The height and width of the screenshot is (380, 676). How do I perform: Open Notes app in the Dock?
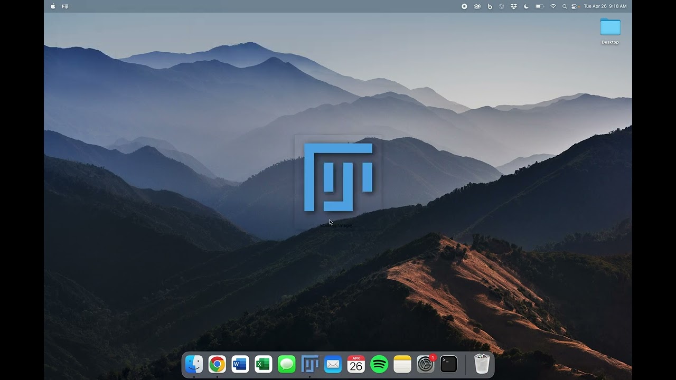402,364
